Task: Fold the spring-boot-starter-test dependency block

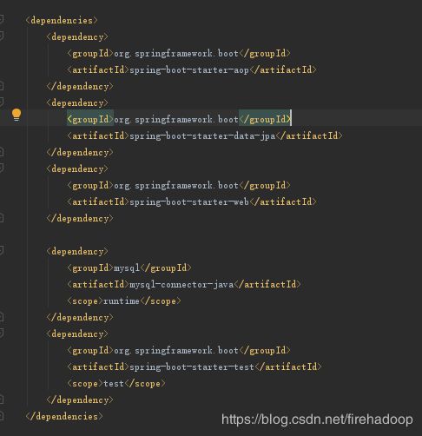Action: [x=2, y=334]
